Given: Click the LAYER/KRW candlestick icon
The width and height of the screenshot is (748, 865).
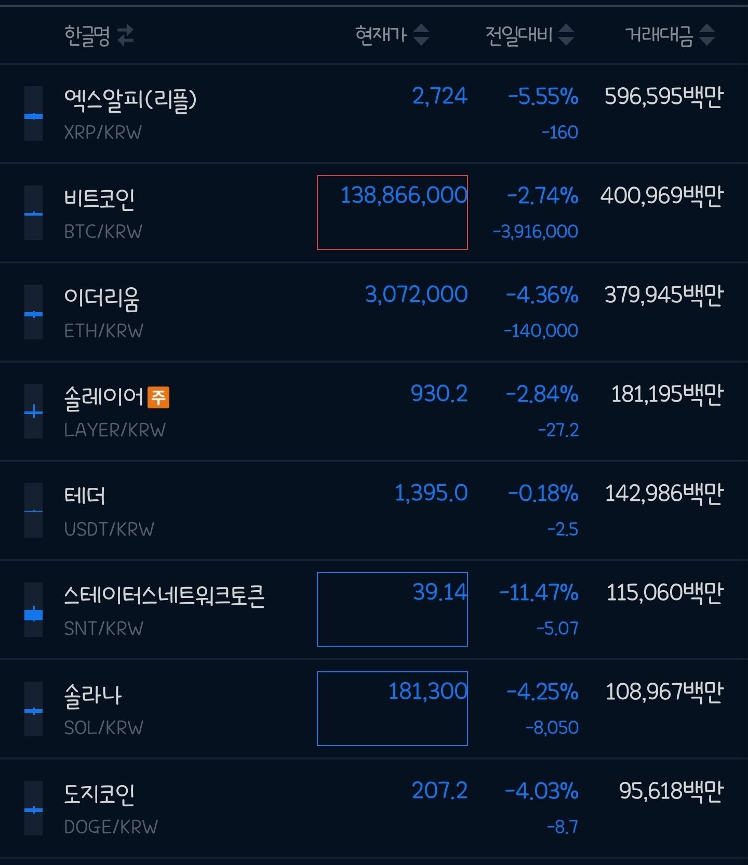Looking at the screenshot, I should (34, 411).
